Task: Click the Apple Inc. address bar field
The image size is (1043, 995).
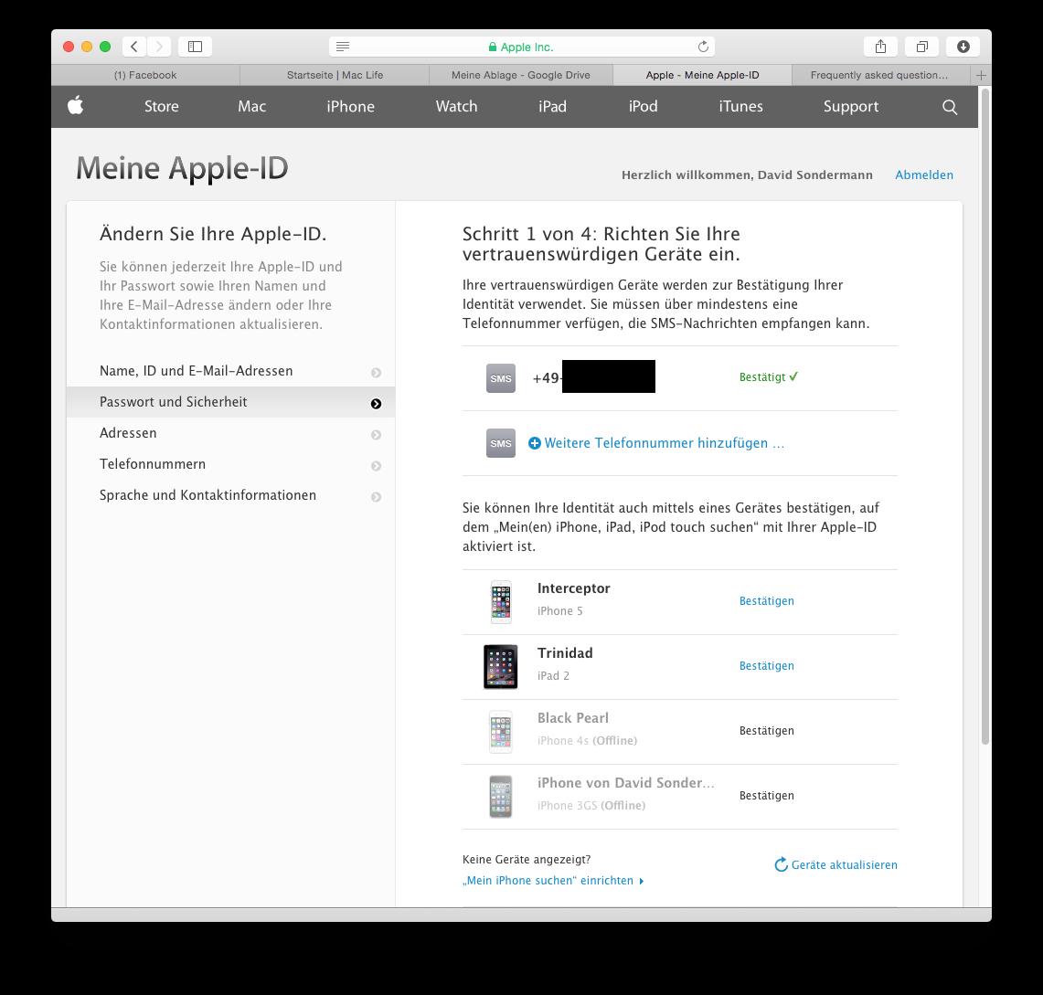Action: [521, 47]
